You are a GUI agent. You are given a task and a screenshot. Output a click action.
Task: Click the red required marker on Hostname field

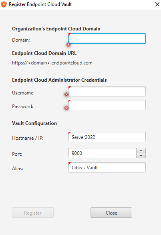(69, 133)
